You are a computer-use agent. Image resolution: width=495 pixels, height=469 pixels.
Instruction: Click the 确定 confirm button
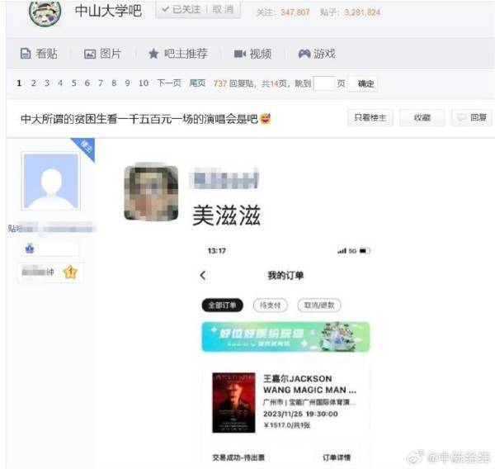(x=365, y=83)
